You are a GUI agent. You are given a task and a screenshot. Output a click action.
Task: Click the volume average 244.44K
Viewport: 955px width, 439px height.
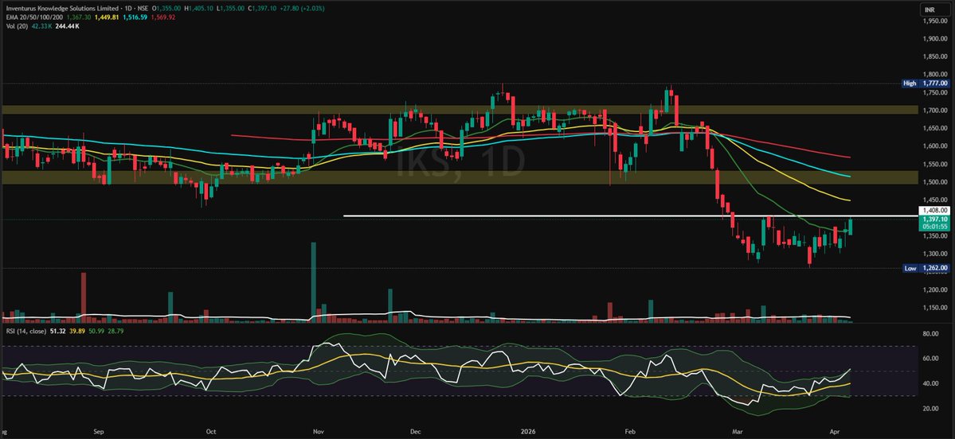[x=67, y=27]
